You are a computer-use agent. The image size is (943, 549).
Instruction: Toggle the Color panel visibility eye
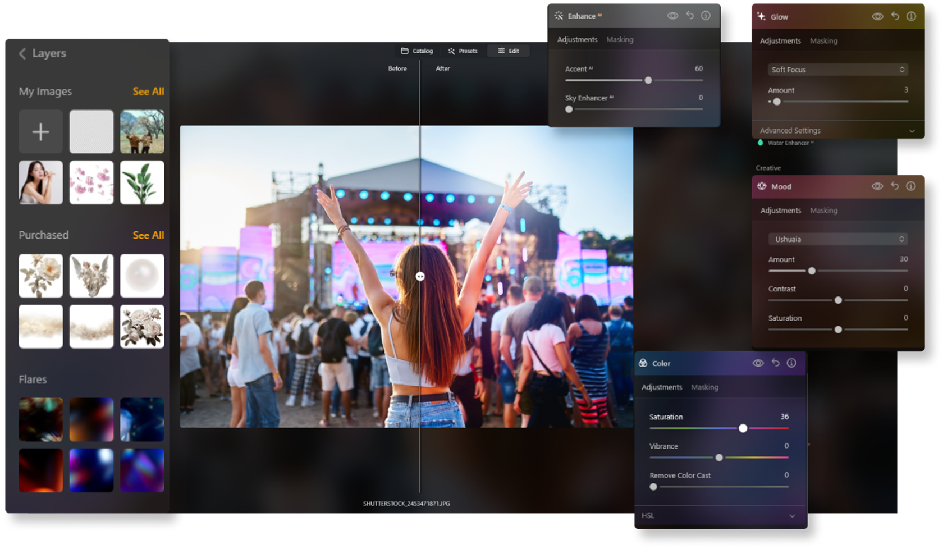[x=758, y=363]
